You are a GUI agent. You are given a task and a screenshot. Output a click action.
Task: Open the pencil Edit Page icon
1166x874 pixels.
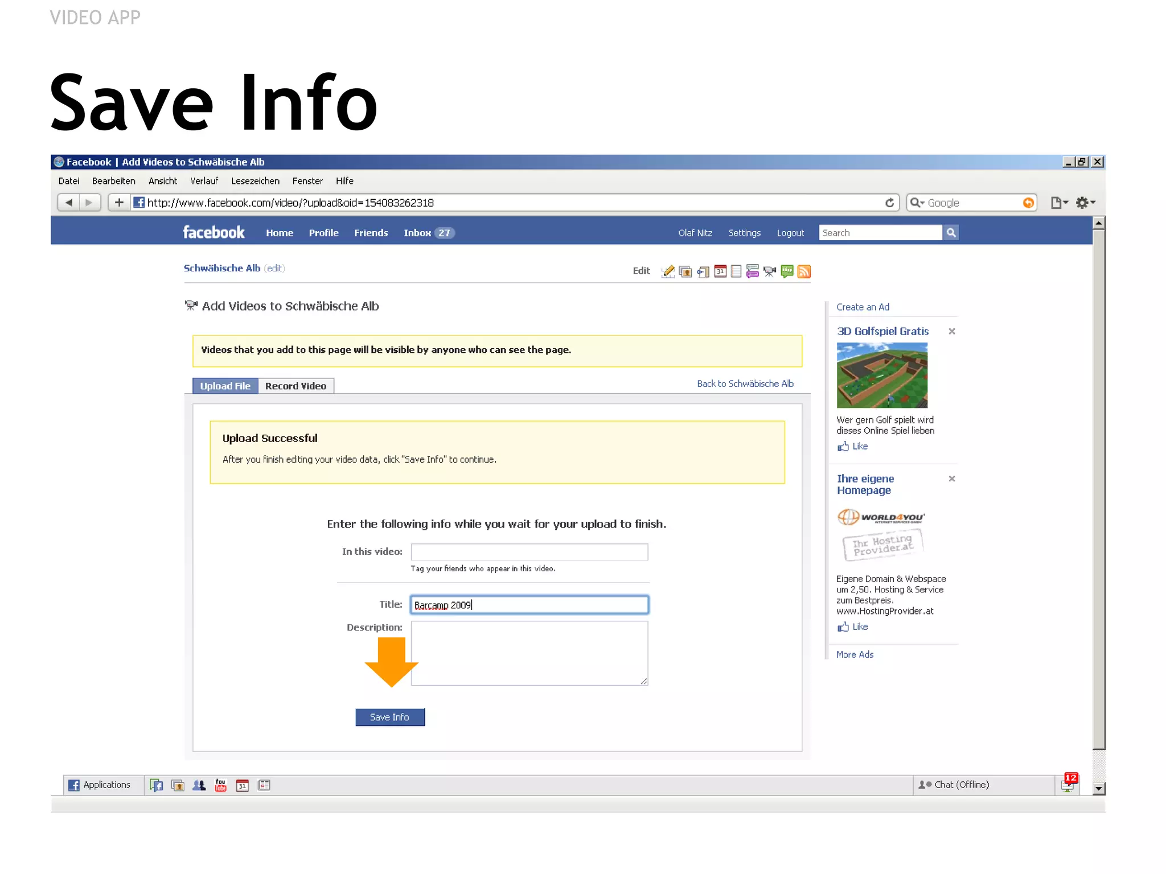tap(668, 271)
